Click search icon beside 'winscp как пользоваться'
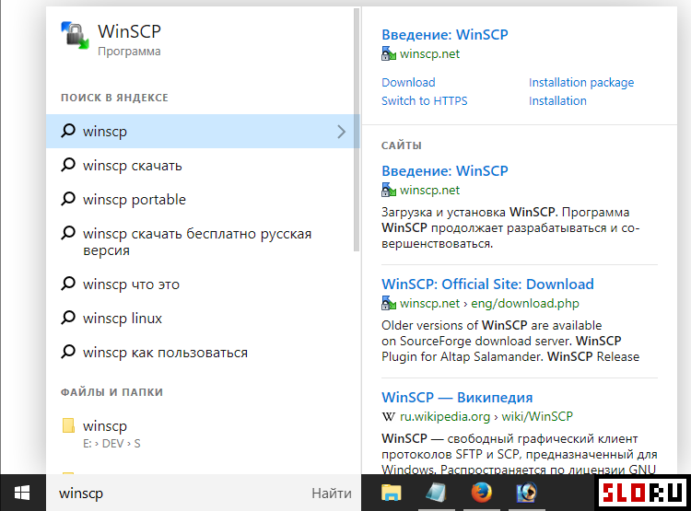This screenshot has height=511, width=691. 68,352
